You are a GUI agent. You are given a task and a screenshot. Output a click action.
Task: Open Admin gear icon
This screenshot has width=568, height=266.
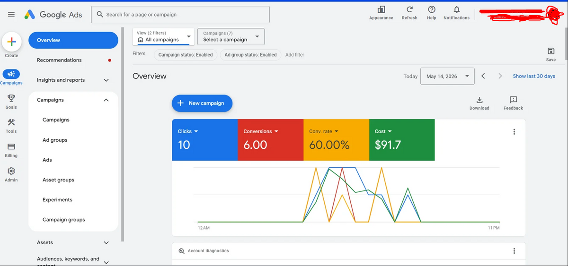11,171
